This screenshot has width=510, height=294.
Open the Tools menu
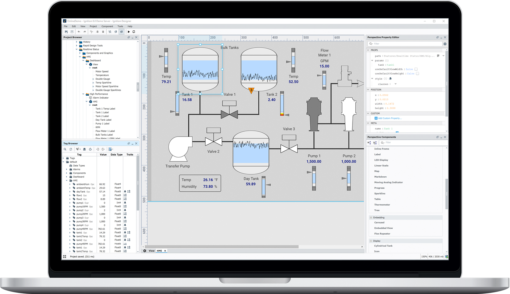coord(120,26)
